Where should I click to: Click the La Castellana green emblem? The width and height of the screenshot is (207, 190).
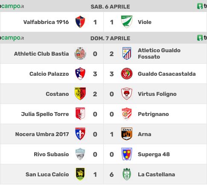(127, 174)
